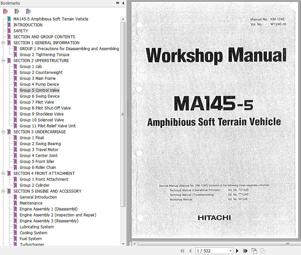Collapse SECTION 3 UNDERCARRIAGE tree node

pyautogui.click(x=3, y=132)
